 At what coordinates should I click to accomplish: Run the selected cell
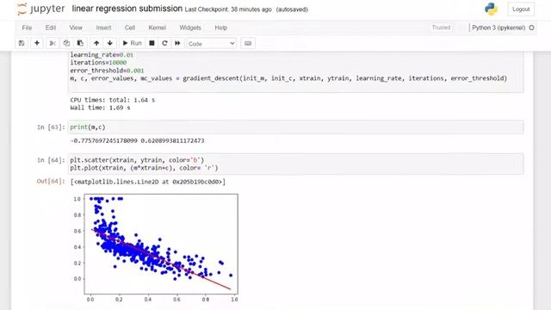pyautogui.click(x=132, y=43)
